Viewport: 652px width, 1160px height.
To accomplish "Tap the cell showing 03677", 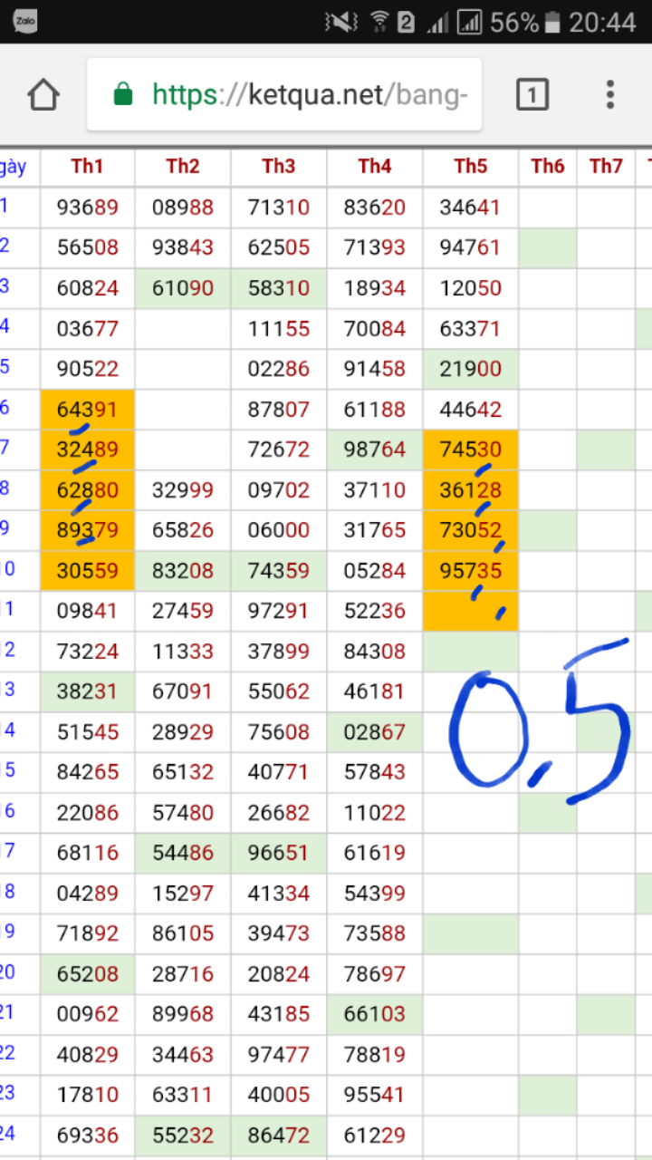I will (x=88, y=329).
